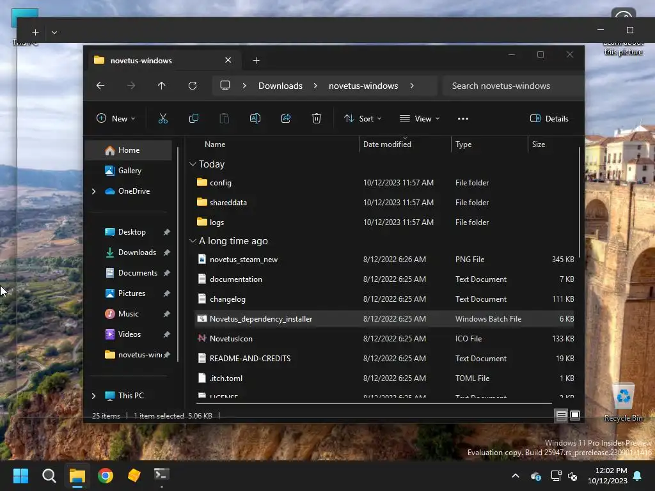The image size is (655, 491).
Task: Select the config folder
Action: [x=384, y=183]
